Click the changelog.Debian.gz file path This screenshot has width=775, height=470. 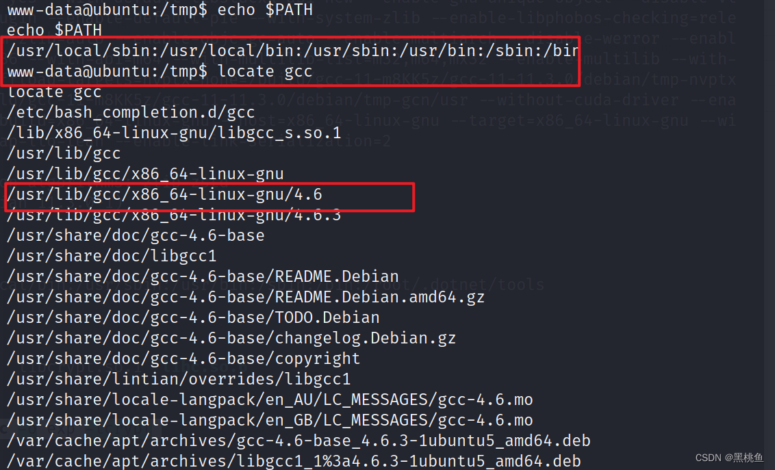[x=231, y=338]
